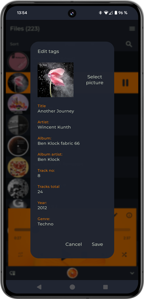Edit the Genre field Techno
This screenshot has height=299, width=144.
45,224
